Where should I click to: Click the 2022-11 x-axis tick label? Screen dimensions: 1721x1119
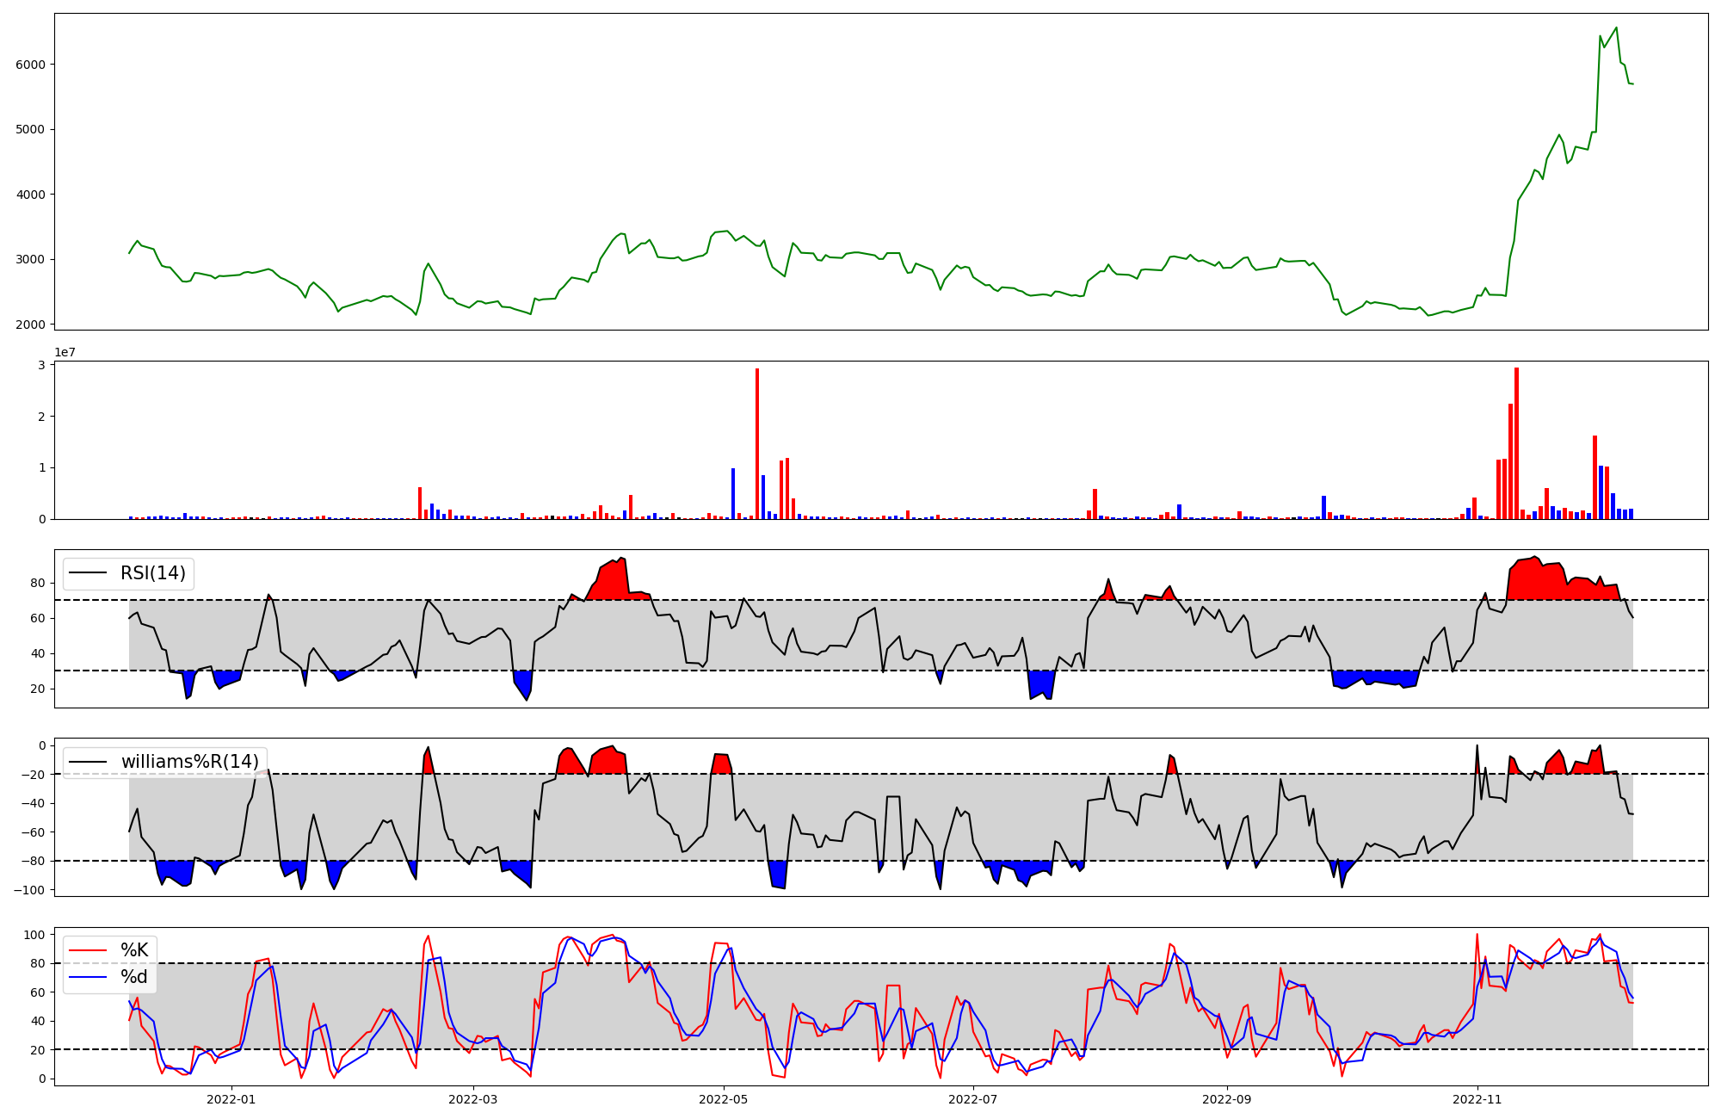click(x=1477, y=1099)
